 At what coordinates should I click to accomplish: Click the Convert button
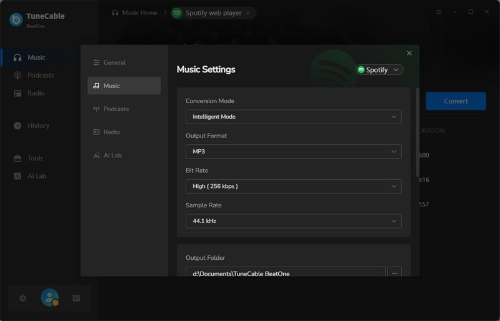point(456,101)
